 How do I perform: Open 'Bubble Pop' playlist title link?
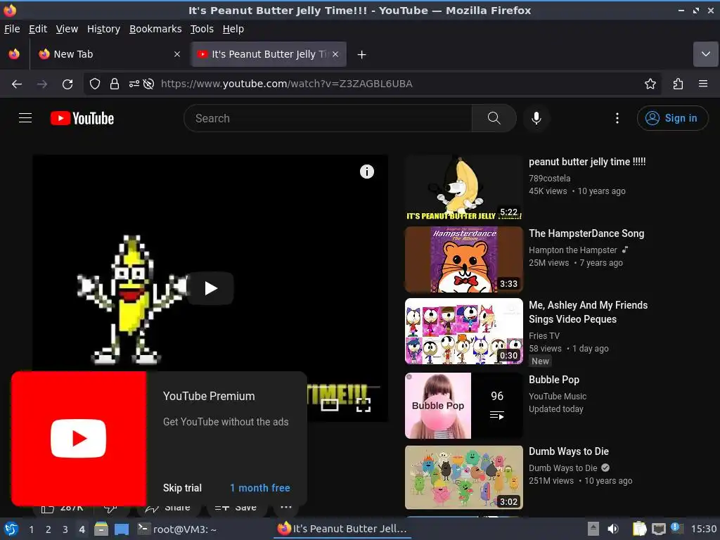[554, 380]
